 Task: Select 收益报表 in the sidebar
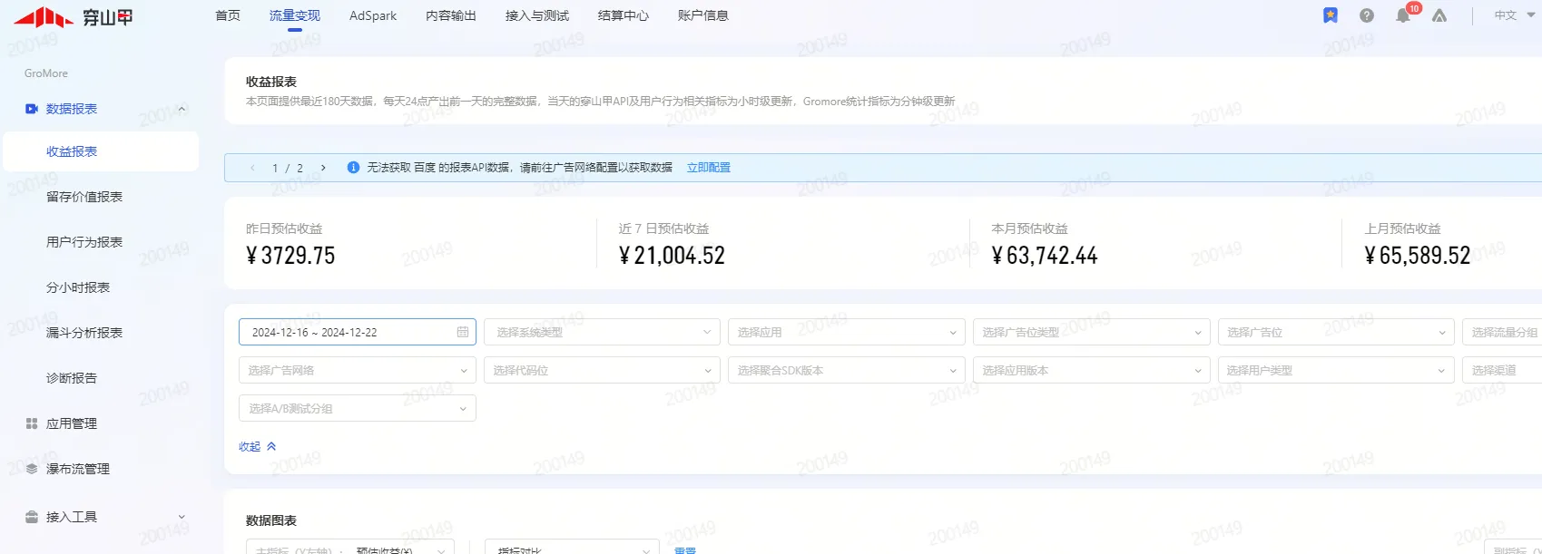coord(101,151)
